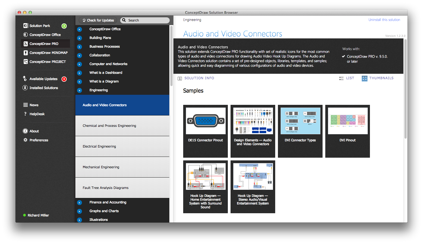Click the About info icon

click(25, 131)
